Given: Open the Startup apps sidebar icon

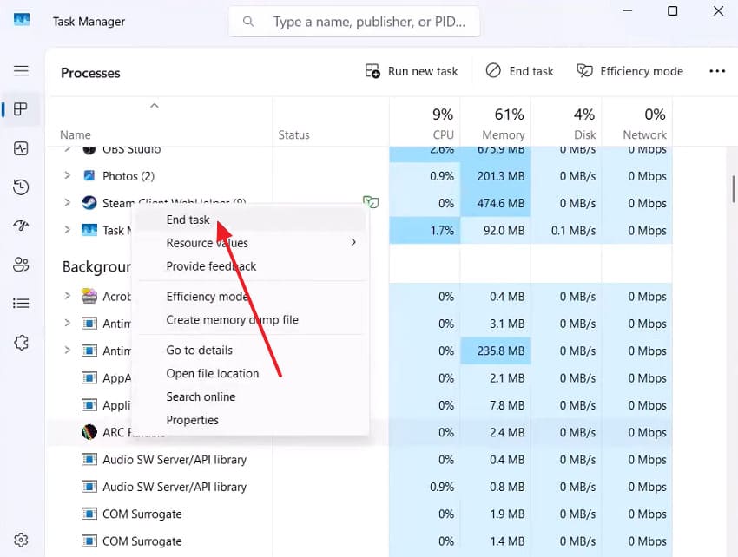Looking at the screenshot, I should 21,226.
